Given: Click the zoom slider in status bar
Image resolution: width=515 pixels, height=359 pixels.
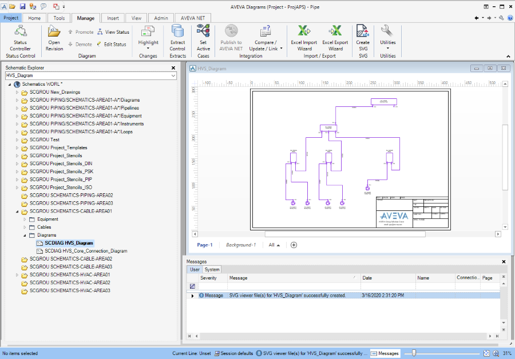Looking at the screenshot, I should coord(414,353).
